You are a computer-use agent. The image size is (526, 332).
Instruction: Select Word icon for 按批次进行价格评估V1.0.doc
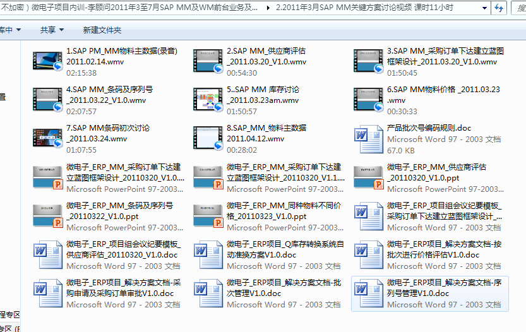pos(368,254)
